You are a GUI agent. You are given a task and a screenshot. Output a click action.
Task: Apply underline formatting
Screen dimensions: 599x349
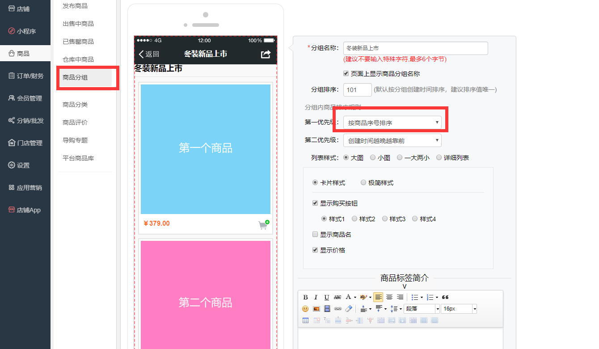327,297
